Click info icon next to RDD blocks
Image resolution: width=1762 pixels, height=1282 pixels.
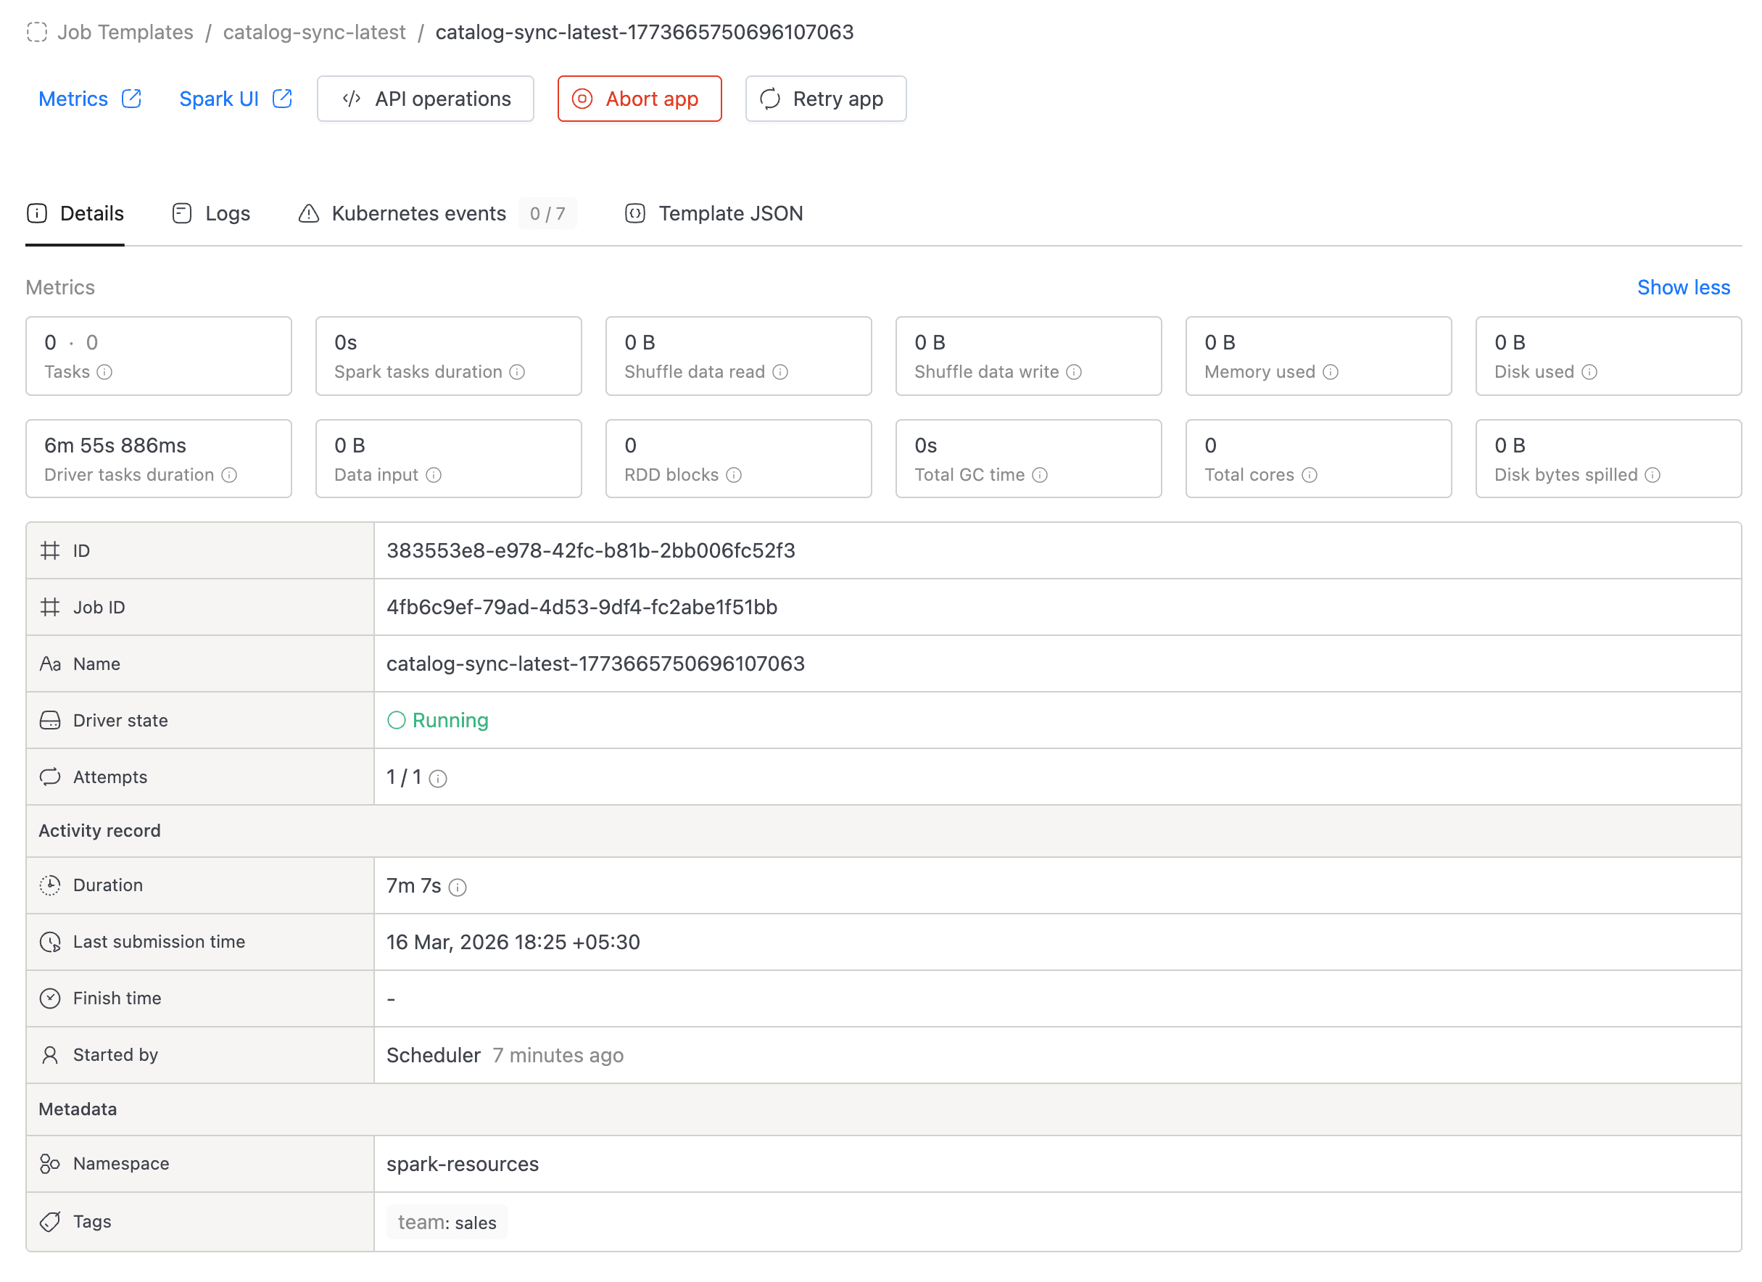[734, 475]
